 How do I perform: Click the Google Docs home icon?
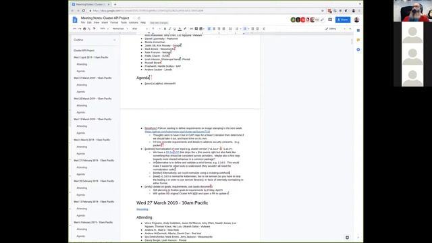tap(75, 20)
